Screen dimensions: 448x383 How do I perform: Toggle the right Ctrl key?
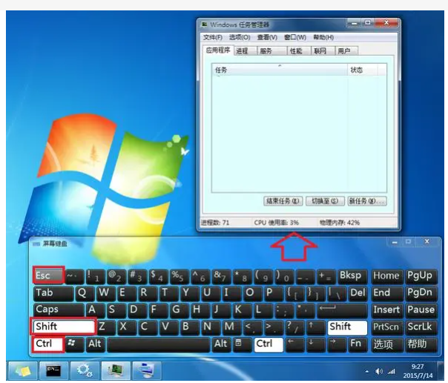click(269, 344)
